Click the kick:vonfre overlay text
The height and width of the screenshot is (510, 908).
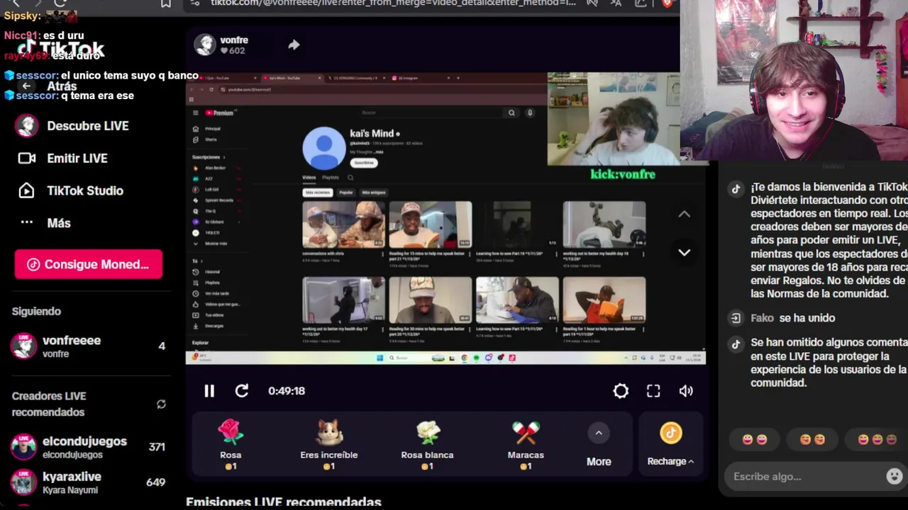tap(623, 174)
